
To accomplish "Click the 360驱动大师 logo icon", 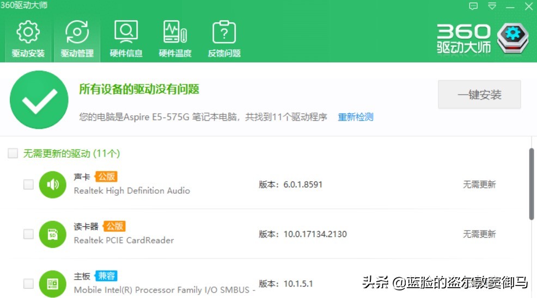I will coord(512,38).
